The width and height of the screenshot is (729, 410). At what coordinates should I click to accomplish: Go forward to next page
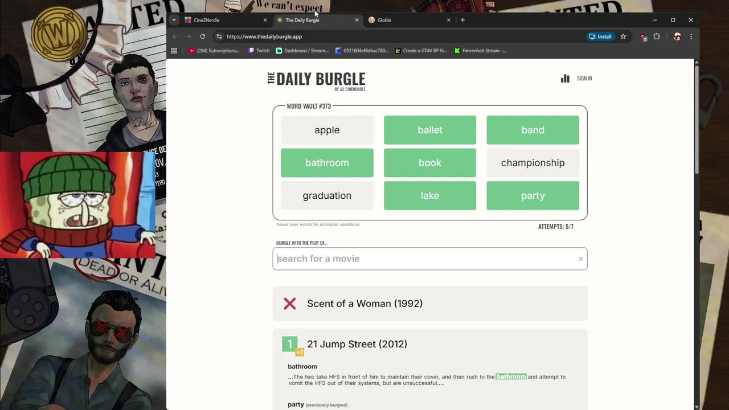coord(189,36)
